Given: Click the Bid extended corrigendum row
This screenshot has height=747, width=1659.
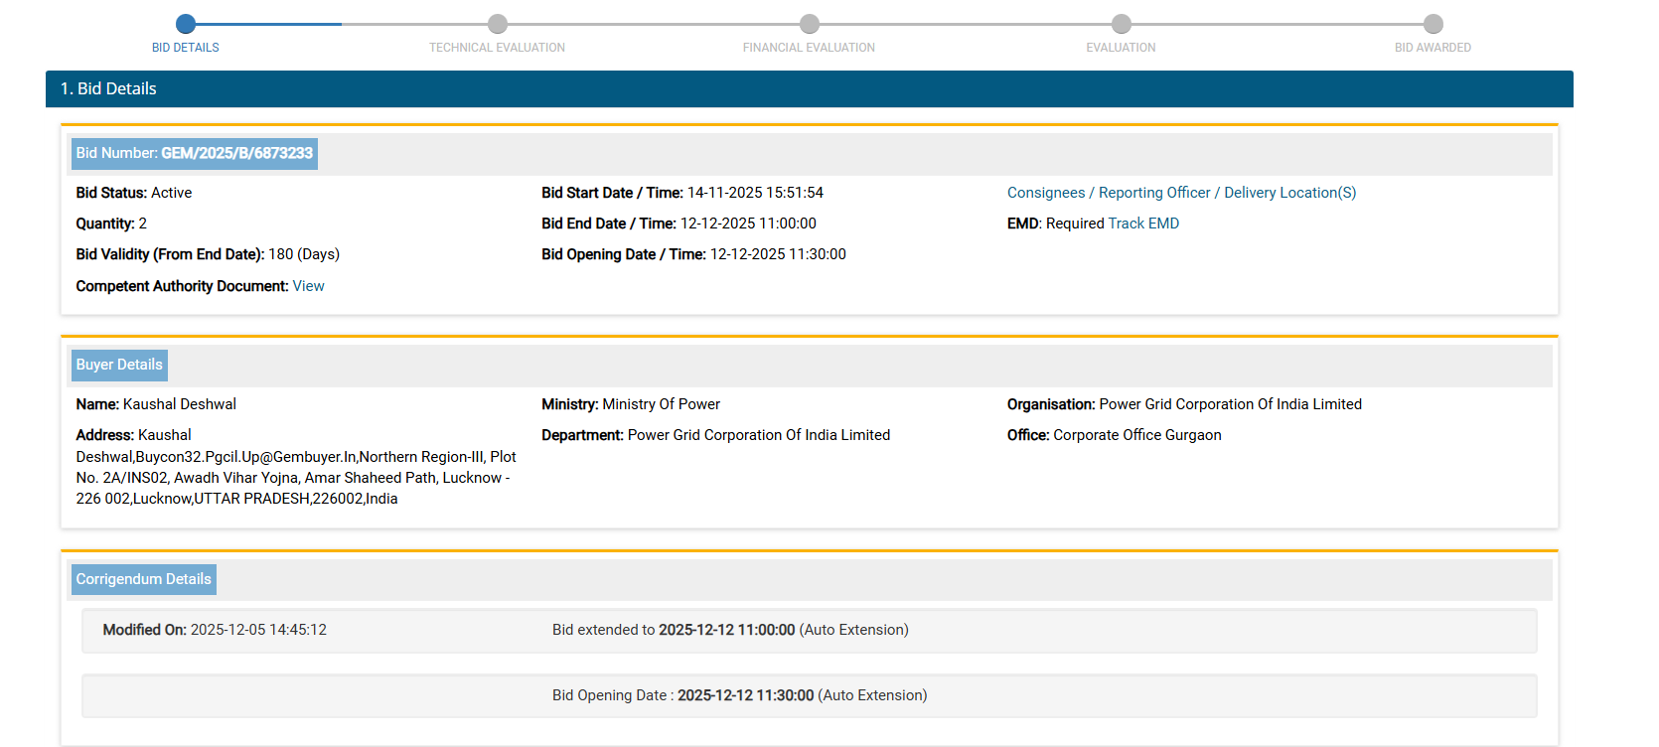Looking at the screenshot, I should pyautogui.click(x=809, y=630).
